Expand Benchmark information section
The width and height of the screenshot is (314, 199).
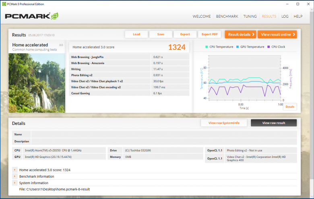point(14,176)
